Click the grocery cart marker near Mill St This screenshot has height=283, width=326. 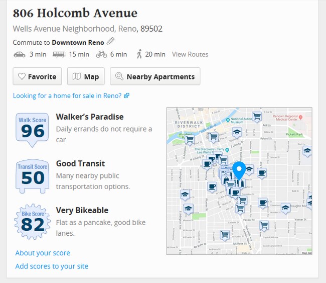257,117
